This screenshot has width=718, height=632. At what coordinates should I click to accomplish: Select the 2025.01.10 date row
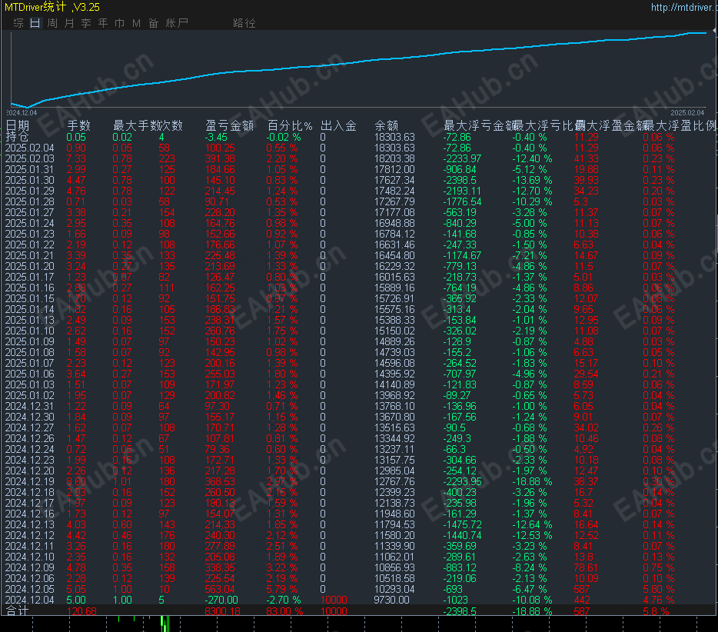point(30,331)
